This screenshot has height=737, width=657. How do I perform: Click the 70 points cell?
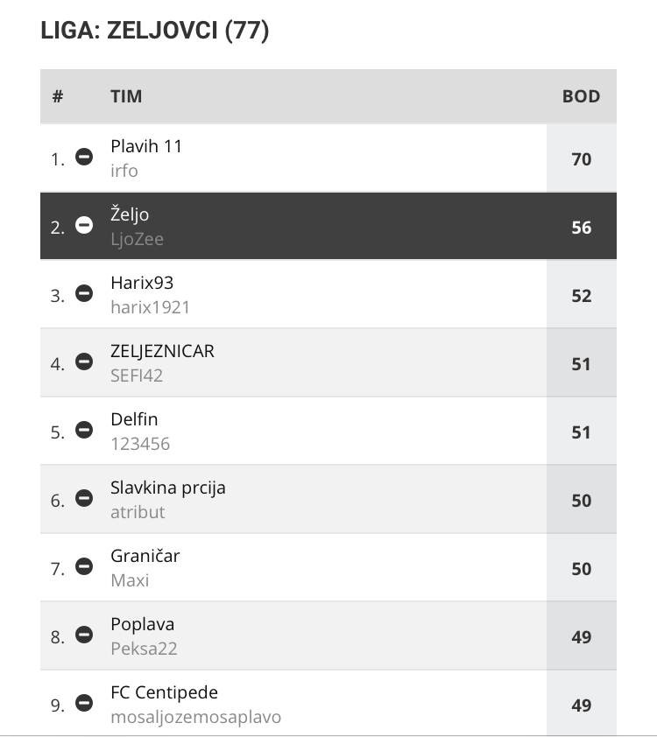tap(582, 159)
